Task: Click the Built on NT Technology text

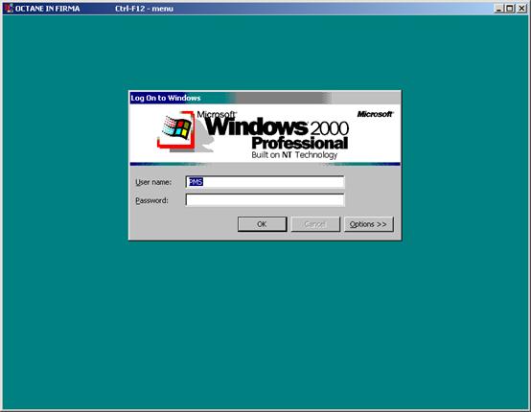Action: click(294, 155)
